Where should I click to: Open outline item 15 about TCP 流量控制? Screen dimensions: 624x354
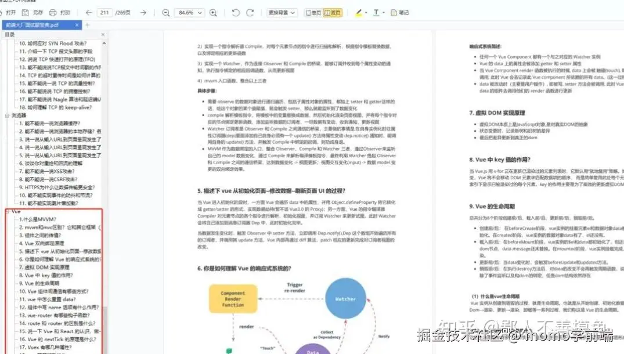(57, 84)
